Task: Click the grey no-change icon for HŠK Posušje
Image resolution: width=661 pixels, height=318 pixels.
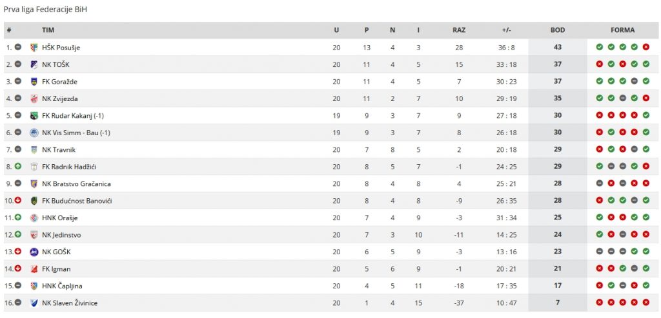Action: pos(17,47)
